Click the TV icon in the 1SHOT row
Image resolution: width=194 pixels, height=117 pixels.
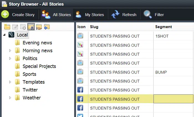tap(80, 36)
